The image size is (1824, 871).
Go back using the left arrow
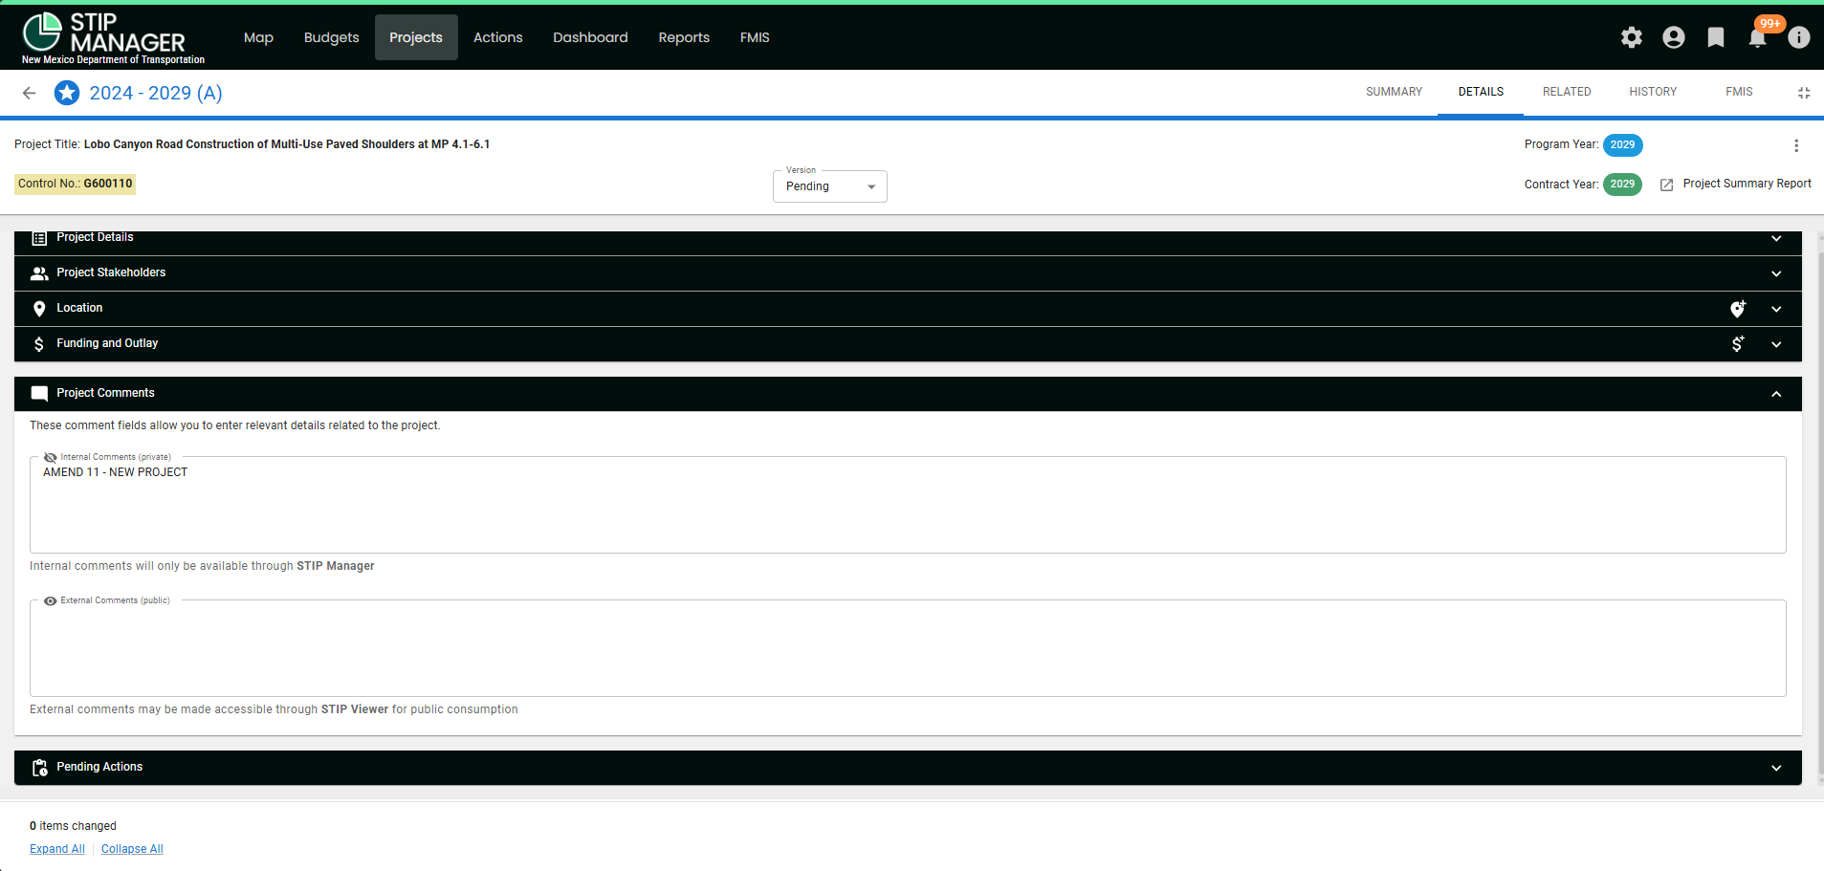click(x=29, y=93)
